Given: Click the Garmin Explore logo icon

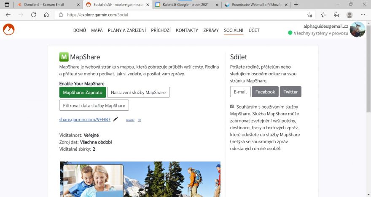Looking at the screenshot, I should (8, 30).
